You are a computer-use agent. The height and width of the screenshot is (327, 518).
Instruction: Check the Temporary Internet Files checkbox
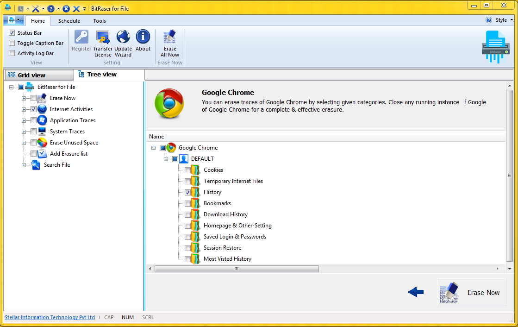(x=187, y=181)
